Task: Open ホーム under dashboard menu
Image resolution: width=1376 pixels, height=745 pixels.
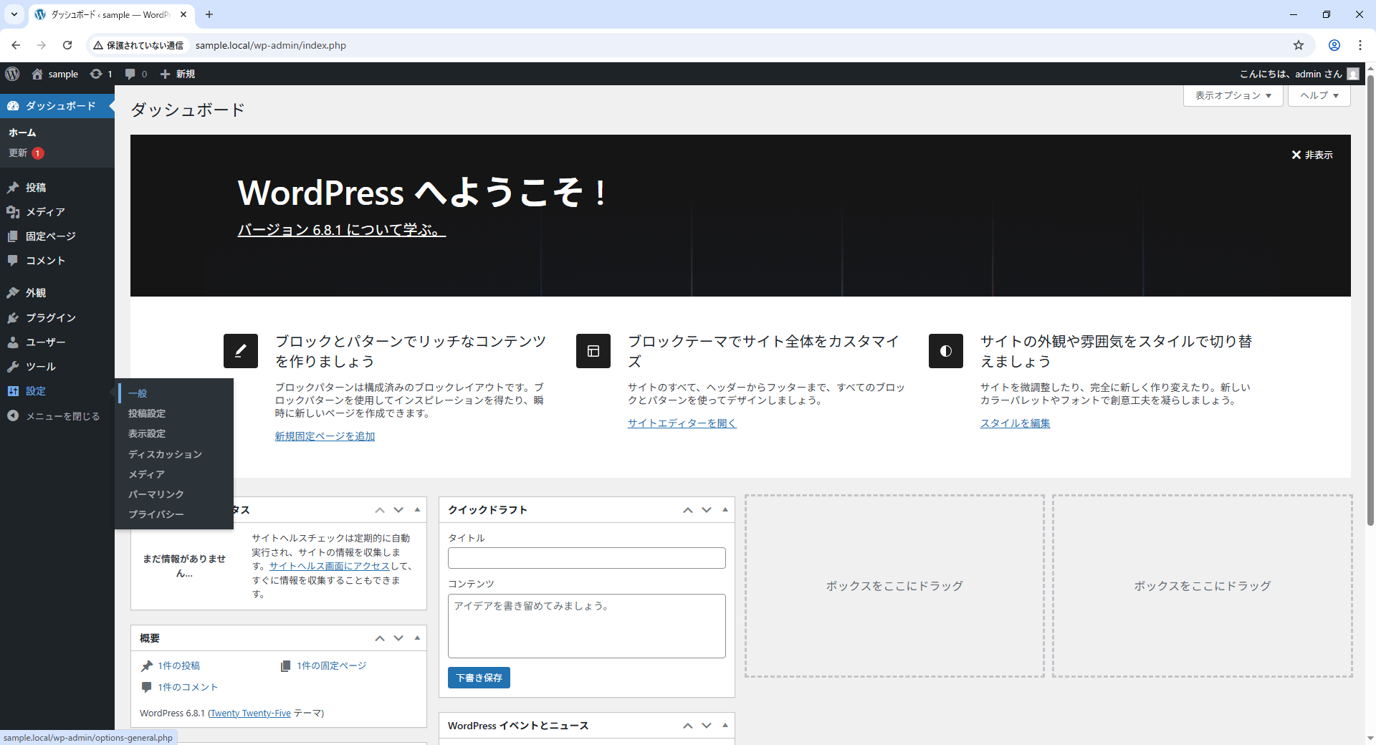Action: 22,133
